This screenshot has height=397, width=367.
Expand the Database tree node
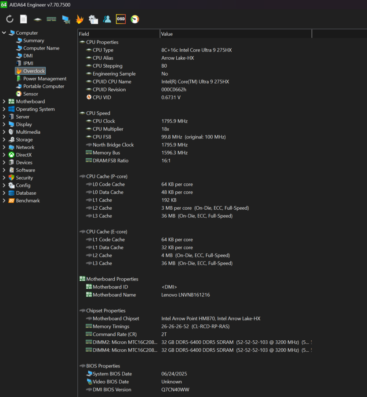coord(4,193)
